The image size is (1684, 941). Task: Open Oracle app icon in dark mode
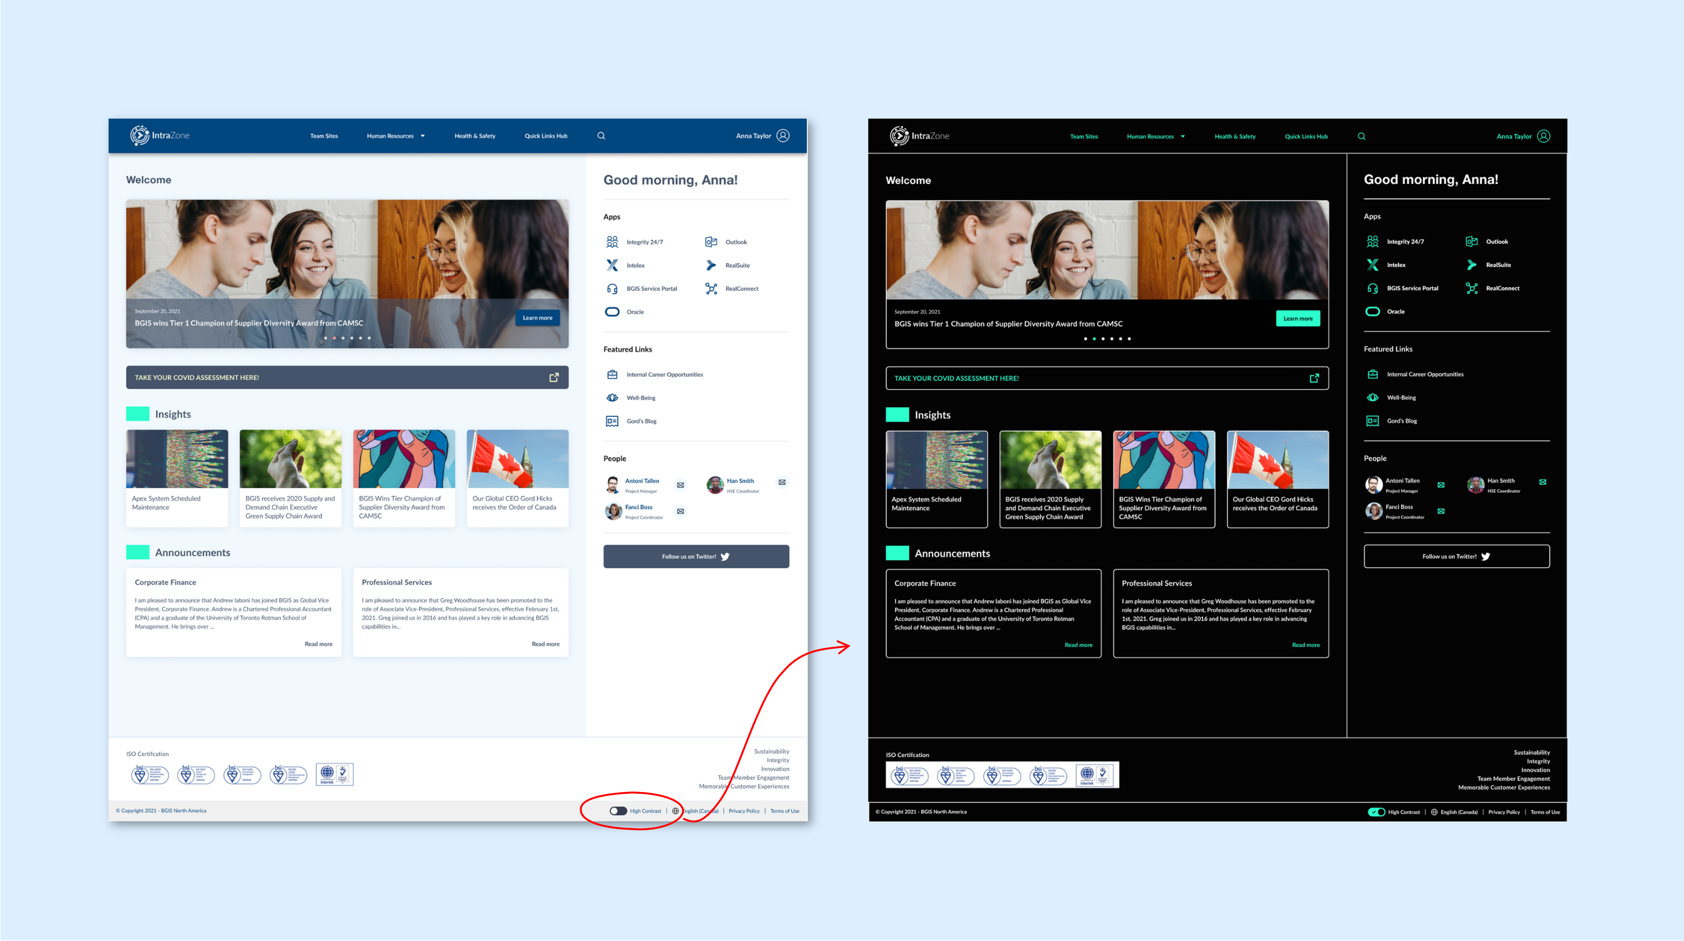(1372, 311)
